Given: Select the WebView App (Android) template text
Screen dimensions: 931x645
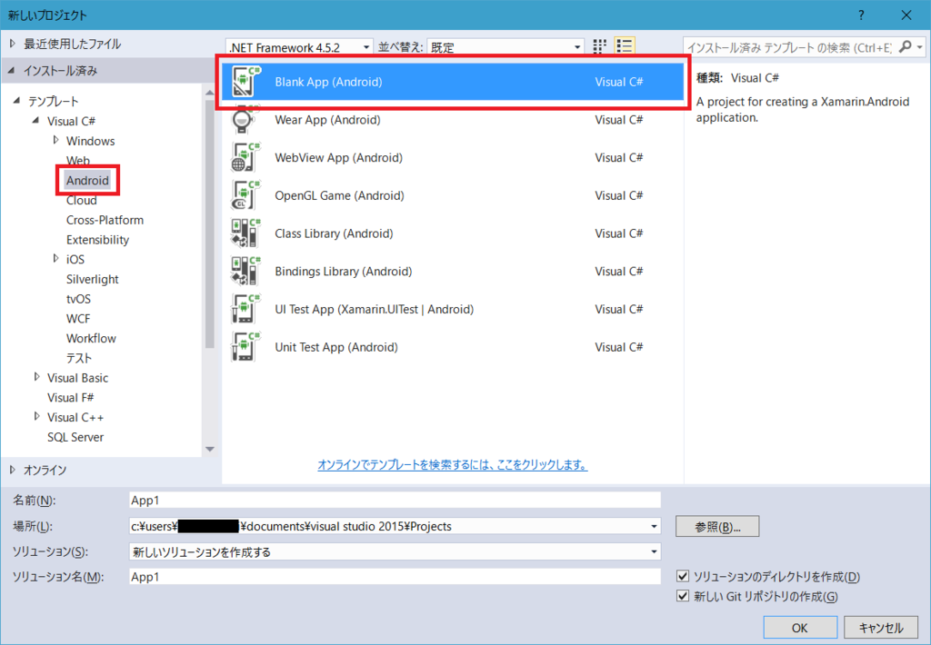Looking at the screenshot, I should tap(338, 158).
